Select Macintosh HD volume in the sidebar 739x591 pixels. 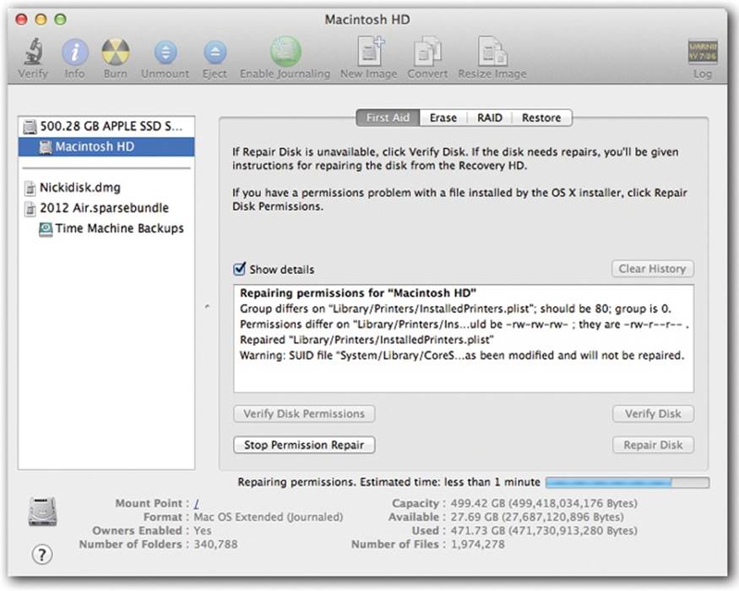tap(106, 146)
